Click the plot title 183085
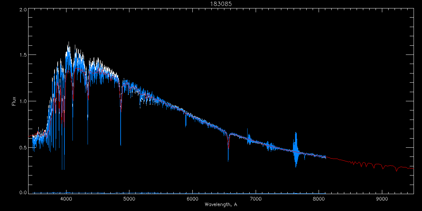The height and width of the screenshot is (211, 422). 221,4
